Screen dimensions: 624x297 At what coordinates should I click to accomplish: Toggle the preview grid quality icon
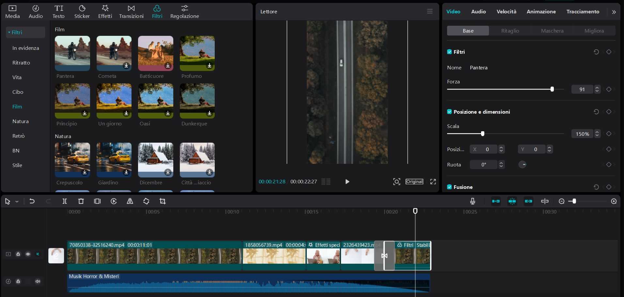[326, 182]
